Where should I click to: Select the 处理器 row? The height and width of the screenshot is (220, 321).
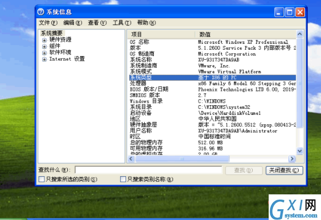[213, 83]
